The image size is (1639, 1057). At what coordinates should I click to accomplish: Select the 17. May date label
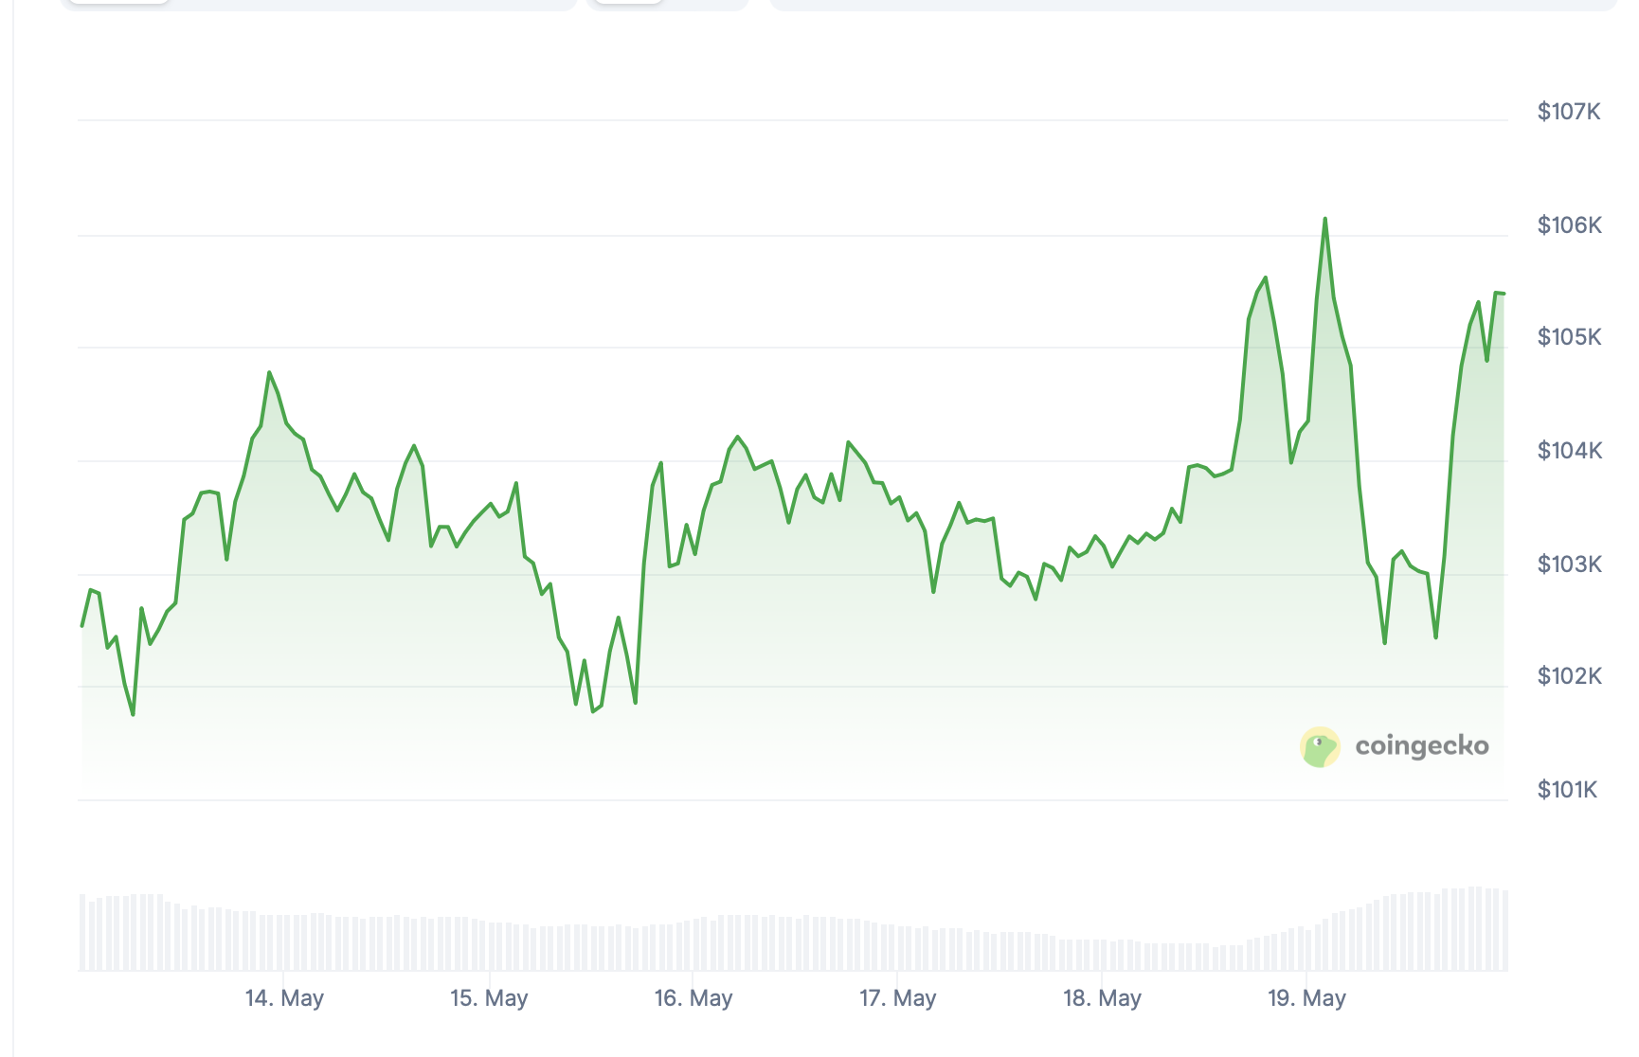(x=897, y=998)
